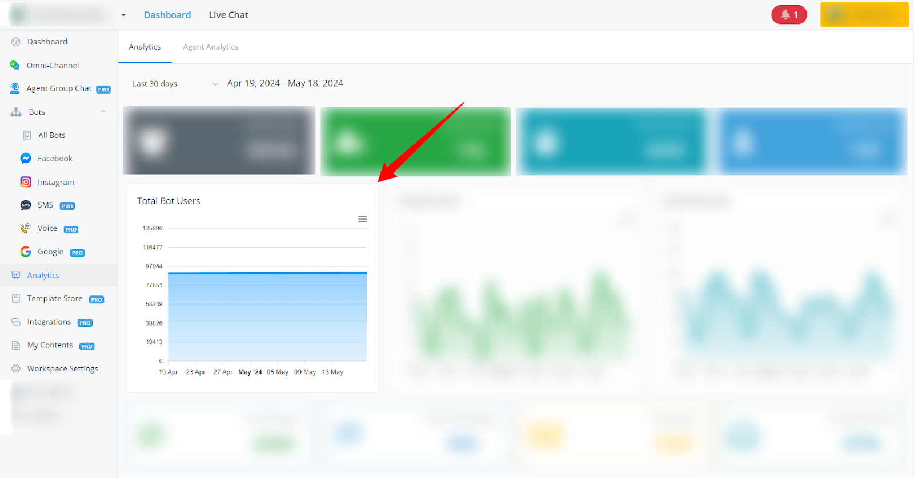Click the Voice phone icon
This screenshot has height=478, width=914.
26,228
